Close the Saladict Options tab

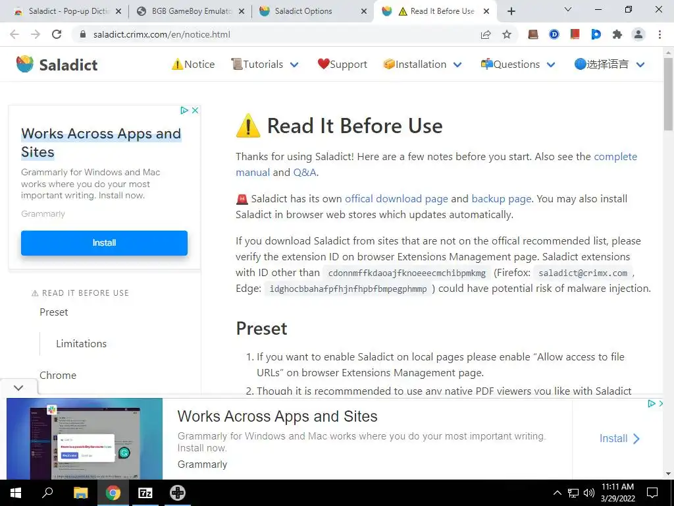(364, 11)
